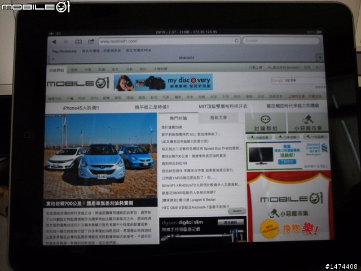Viewport: 361px width, 271px height.
Task: Click the button in dyson ad
Action: (231, 222)
